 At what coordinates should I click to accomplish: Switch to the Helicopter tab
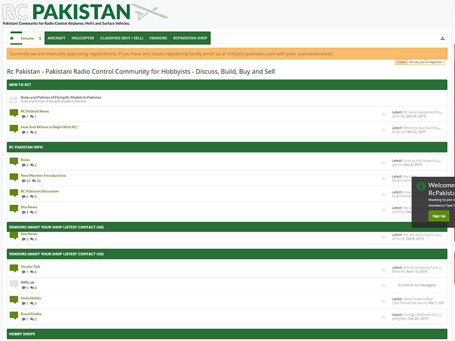(82, 38)
